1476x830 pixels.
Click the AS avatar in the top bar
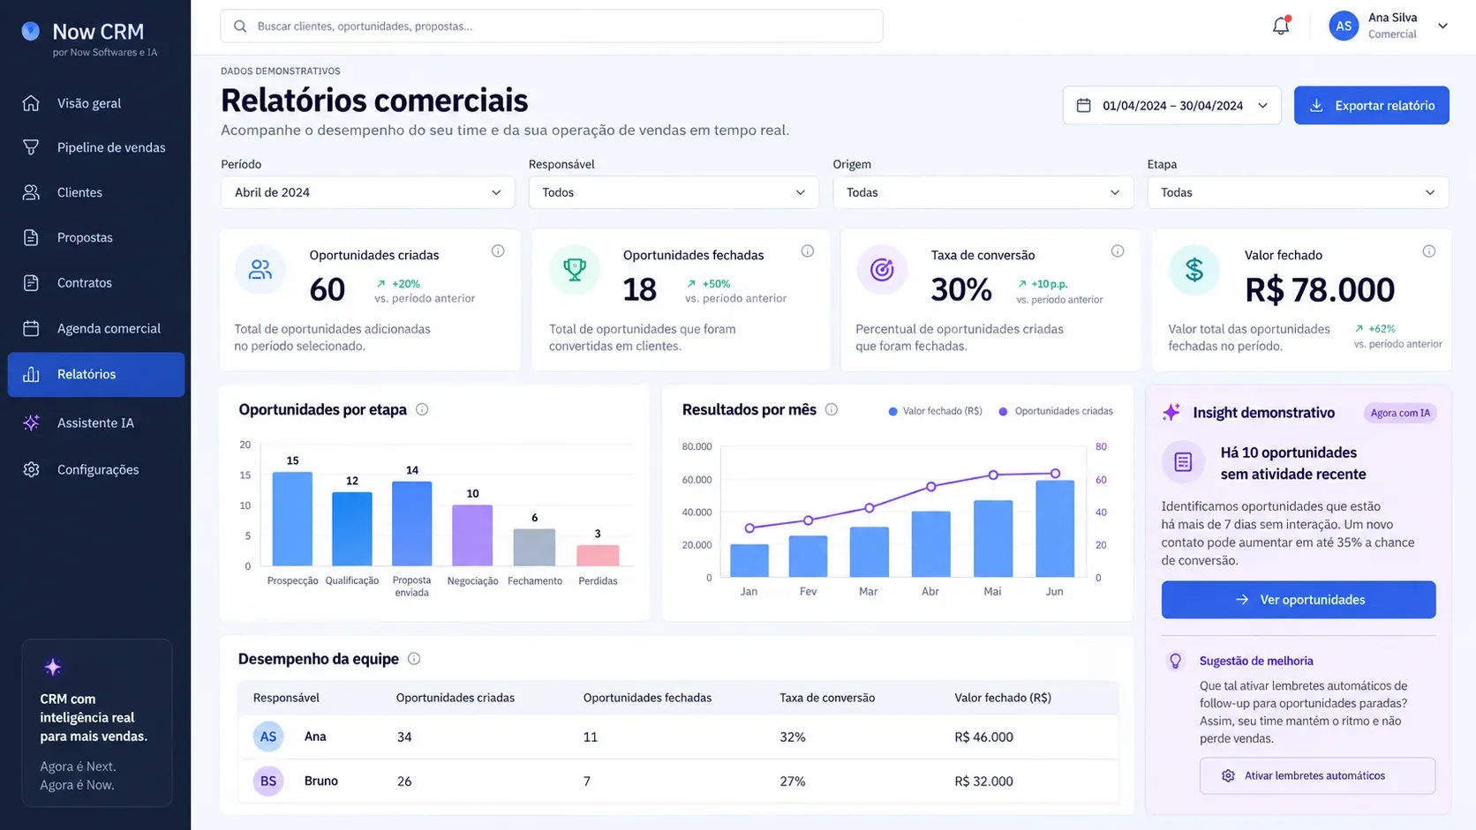point(1344,26)
